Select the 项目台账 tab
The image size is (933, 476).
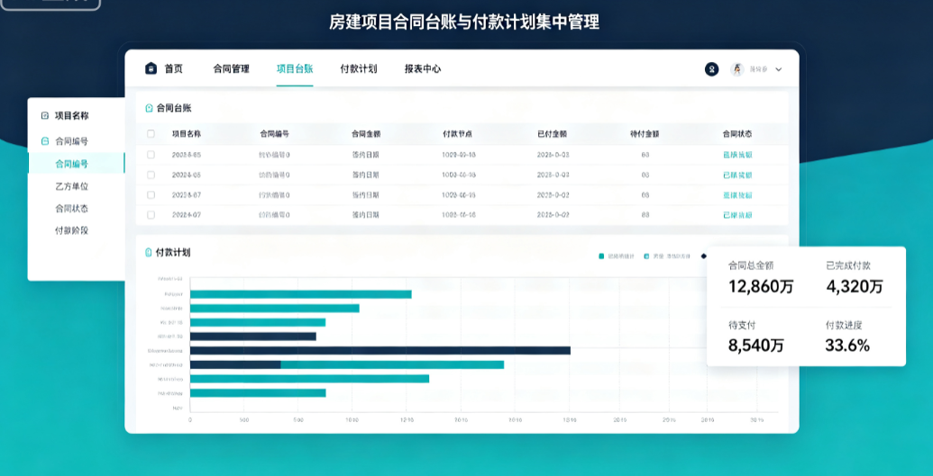(295, 69)
